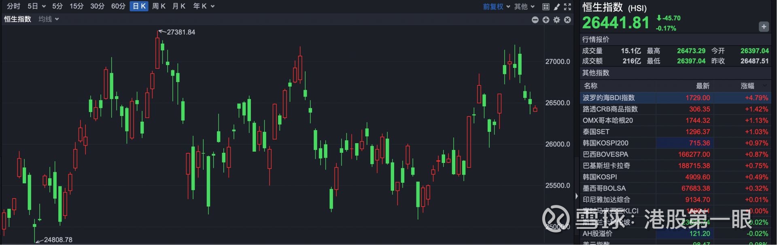
Task: Switch to the 分时 chart tab
Action: 13,6
